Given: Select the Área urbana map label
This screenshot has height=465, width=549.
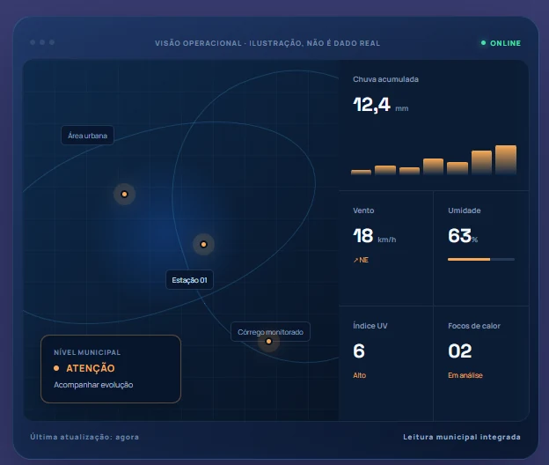Looking at the screenshot, I should click(87, 136).
